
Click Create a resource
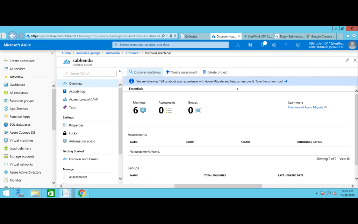[x=20, y=61]
